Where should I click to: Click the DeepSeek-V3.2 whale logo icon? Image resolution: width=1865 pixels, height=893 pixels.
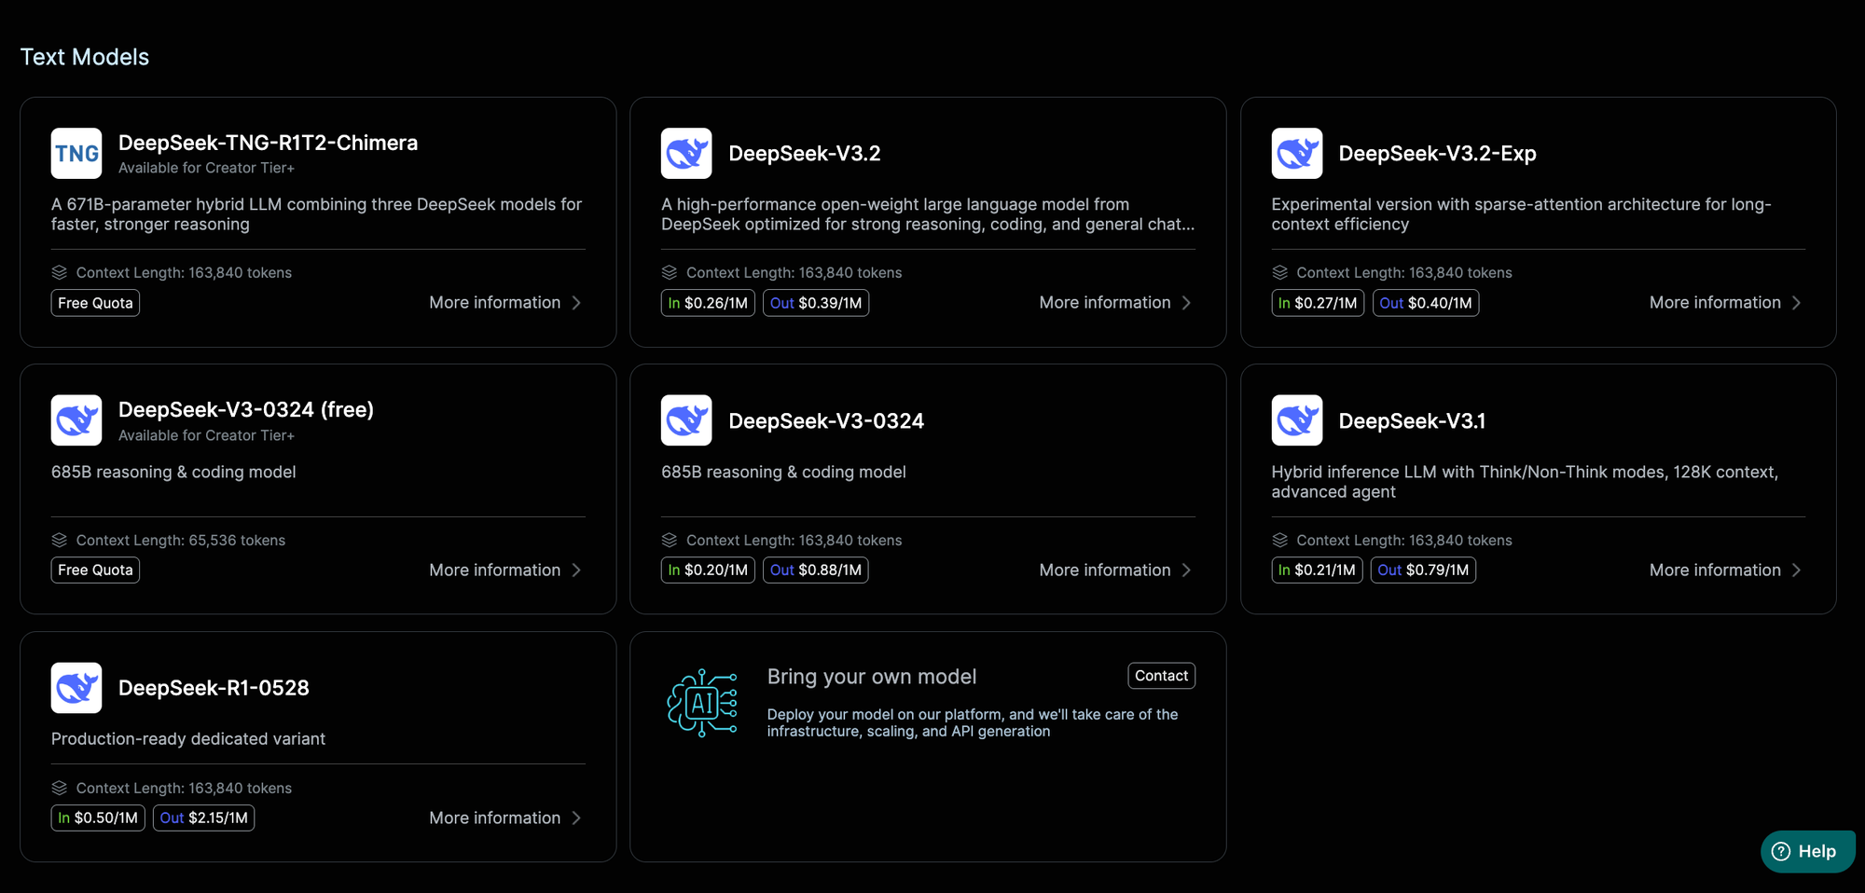coord(686,154)
